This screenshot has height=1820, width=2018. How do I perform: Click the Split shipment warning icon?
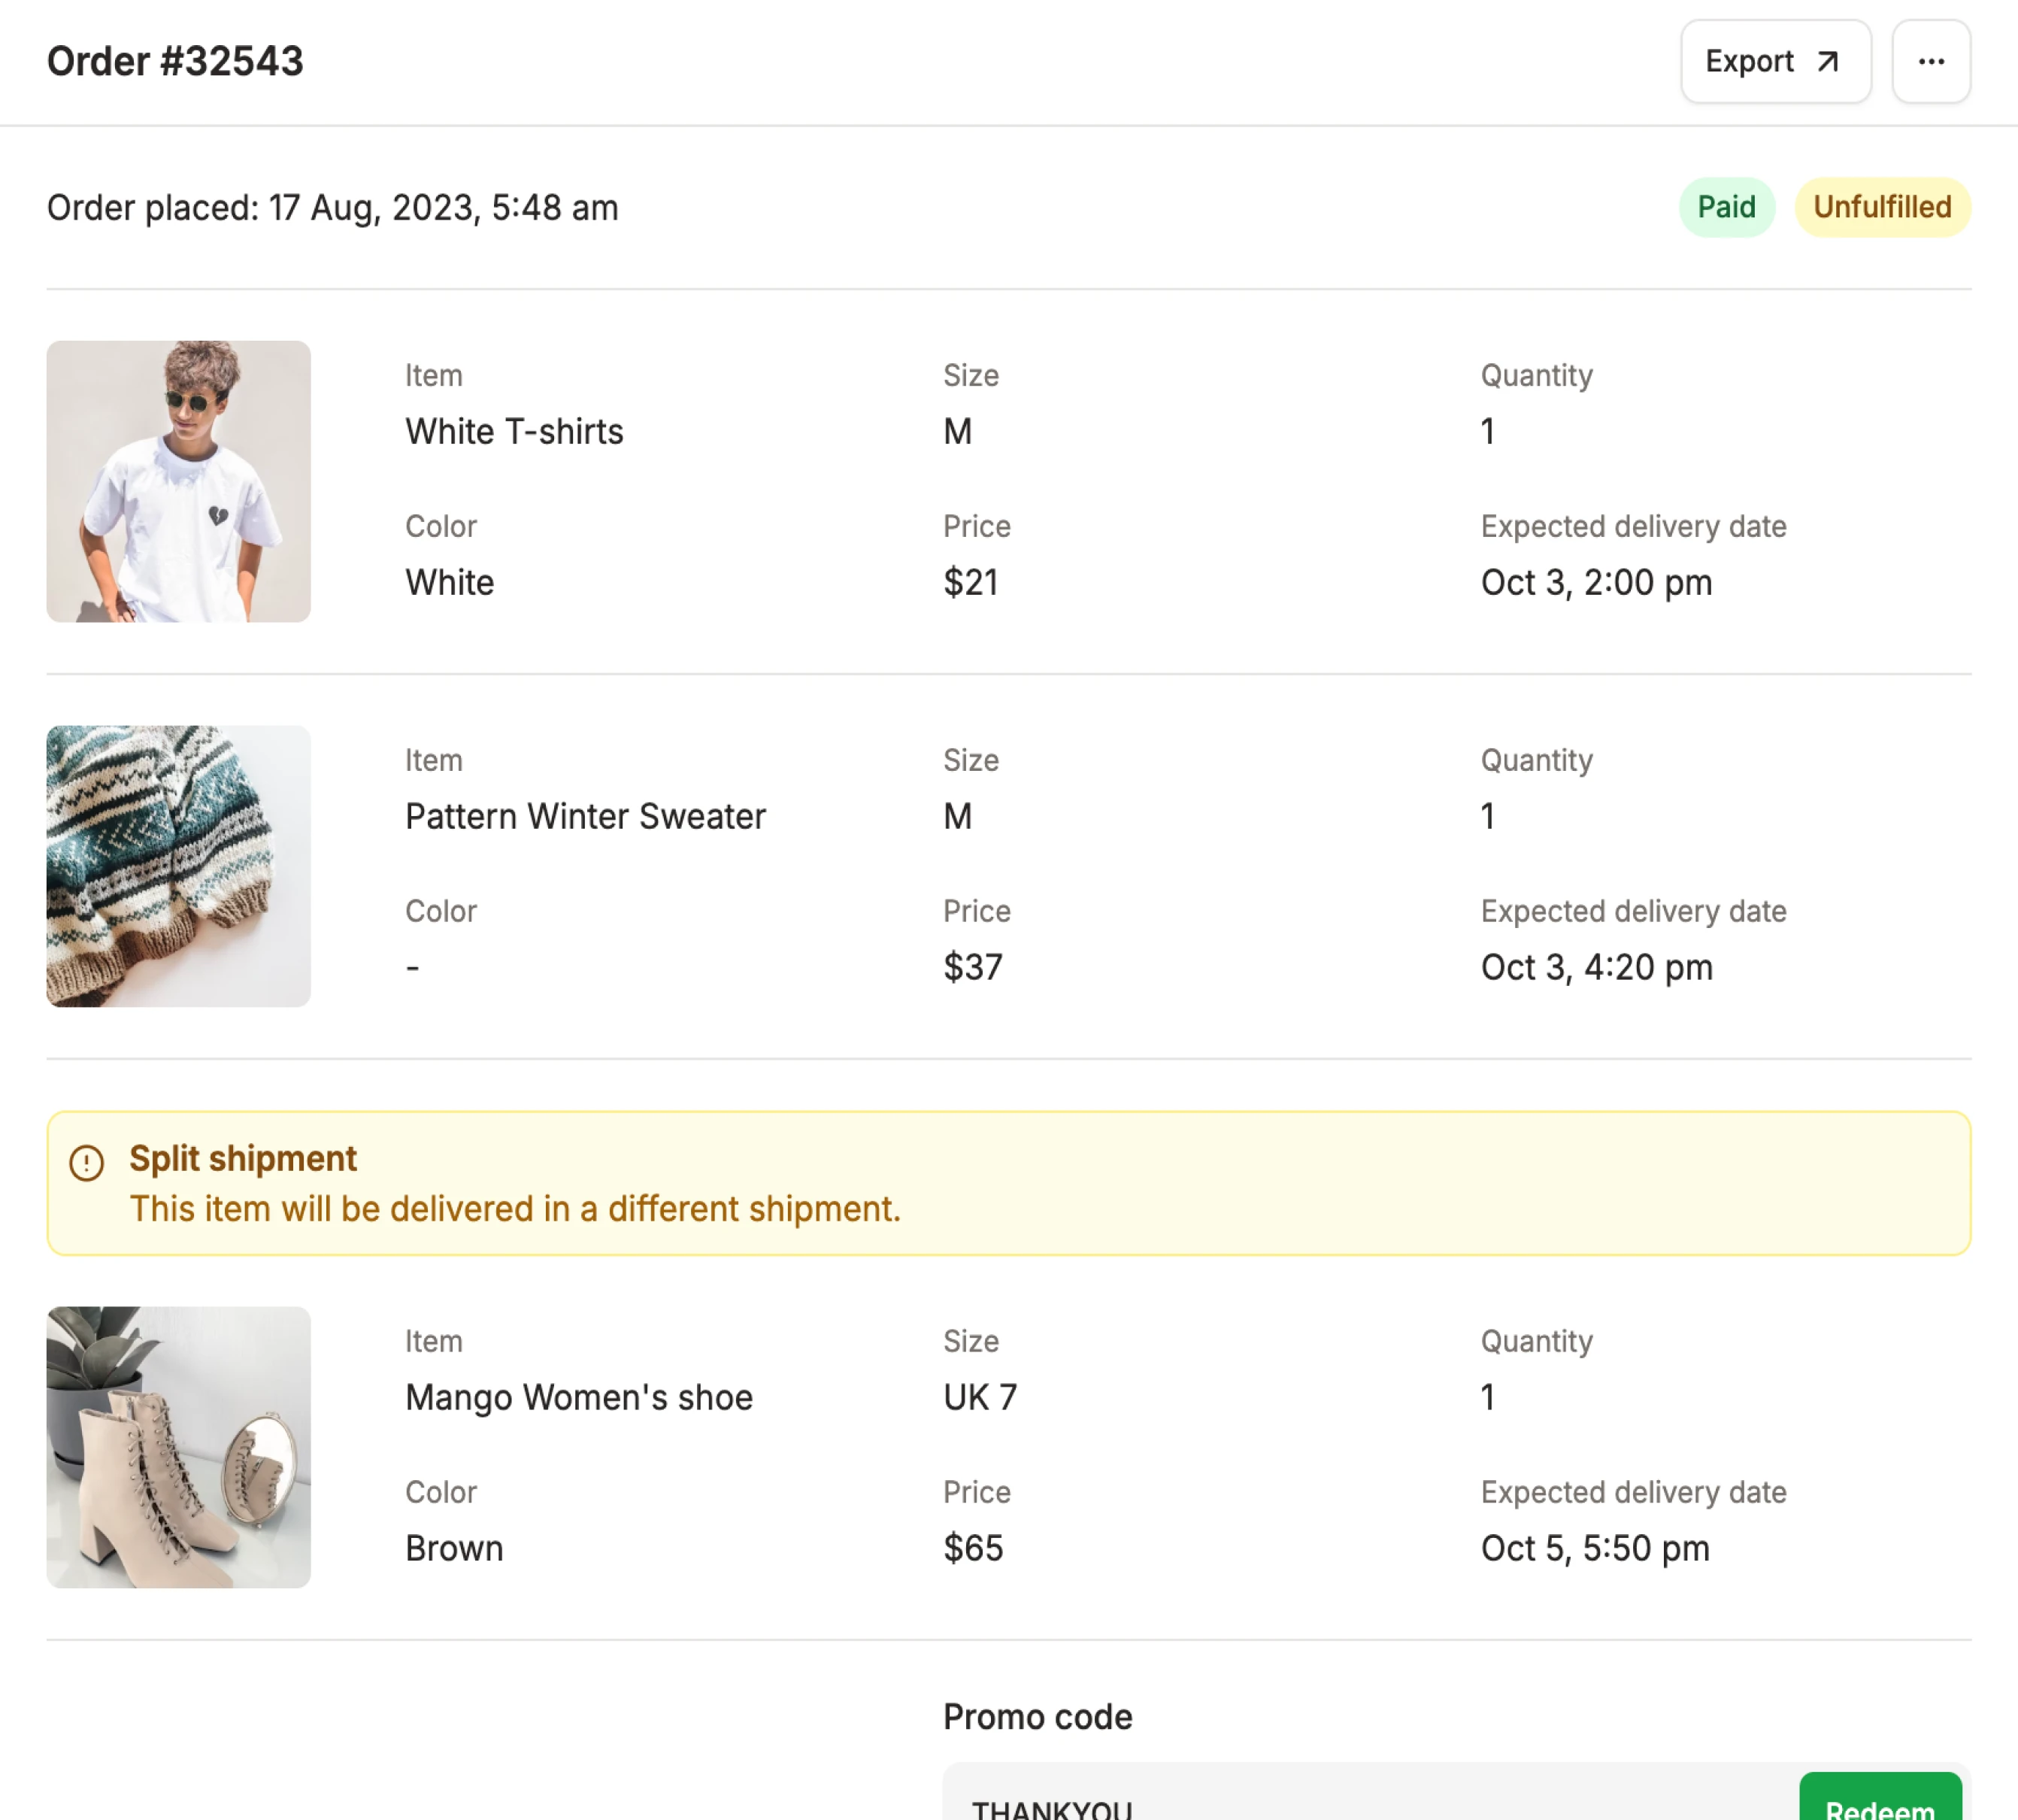[87, 1162]
